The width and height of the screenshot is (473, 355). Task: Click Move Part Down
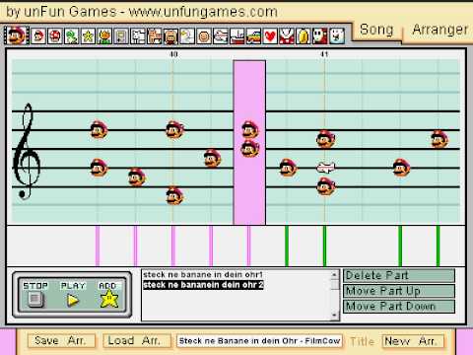pyautogui.click(x=399, y=307)
